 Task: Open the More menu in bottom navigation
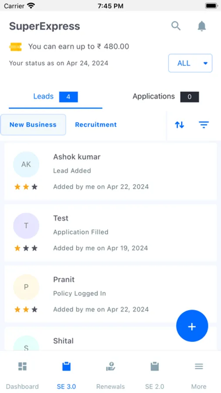pyautogui.click(x=199, y=376)
